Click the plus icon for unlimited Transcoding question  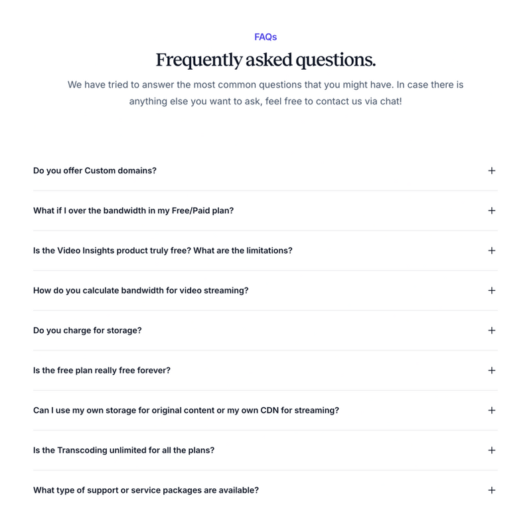pos(491,451)
